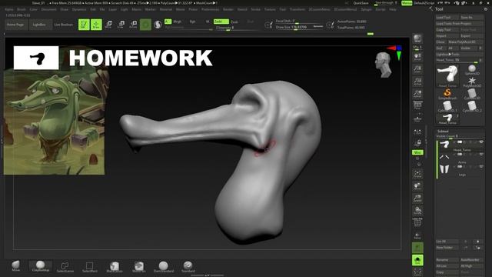
Task: Select the Move transform icon in the top shelf
Action: pos(108,25)
